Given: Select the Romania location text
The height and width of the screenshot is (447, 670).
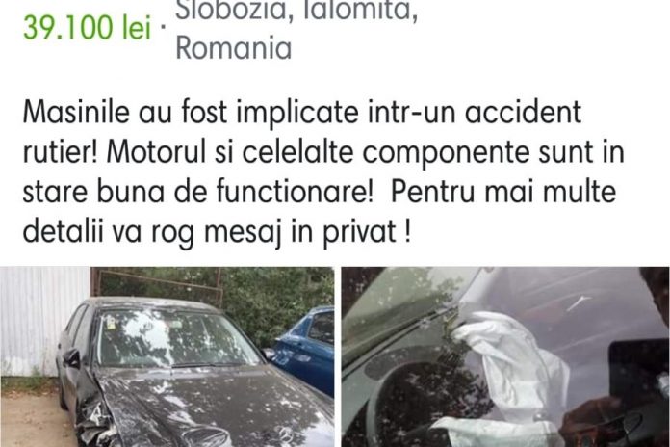Looking at the screenshot, I should 234,47.
